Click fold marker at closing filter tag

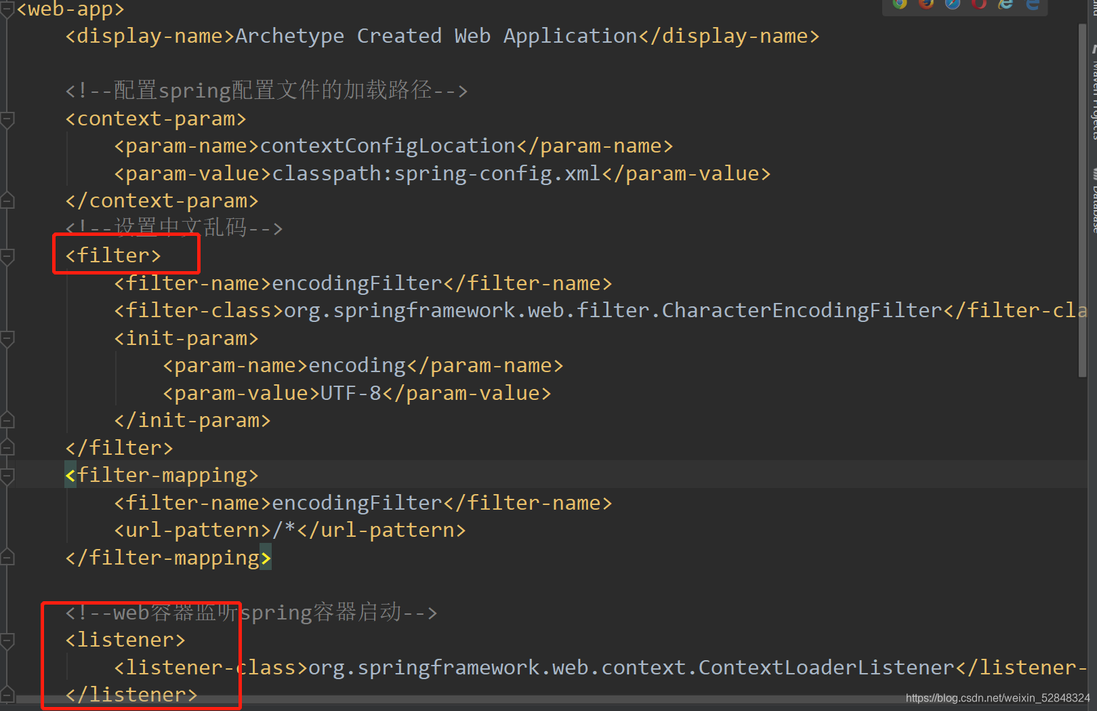pyautogui.click(x=7, y=448)
